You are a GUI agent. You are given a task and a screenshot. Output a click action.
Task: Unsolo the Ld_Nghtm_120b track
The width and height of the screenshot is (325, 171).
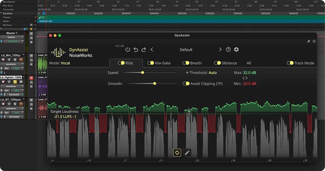point(15,82)
